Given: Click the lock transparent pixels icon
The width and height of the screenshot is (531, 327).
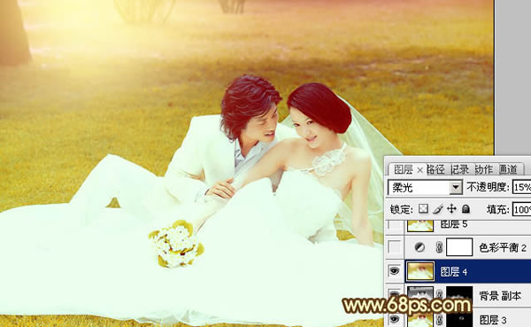Looking at the screenshot, I should [423, 208].
